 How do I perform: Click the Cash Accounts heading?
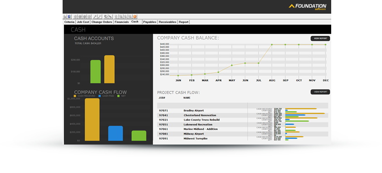point(94,38)
